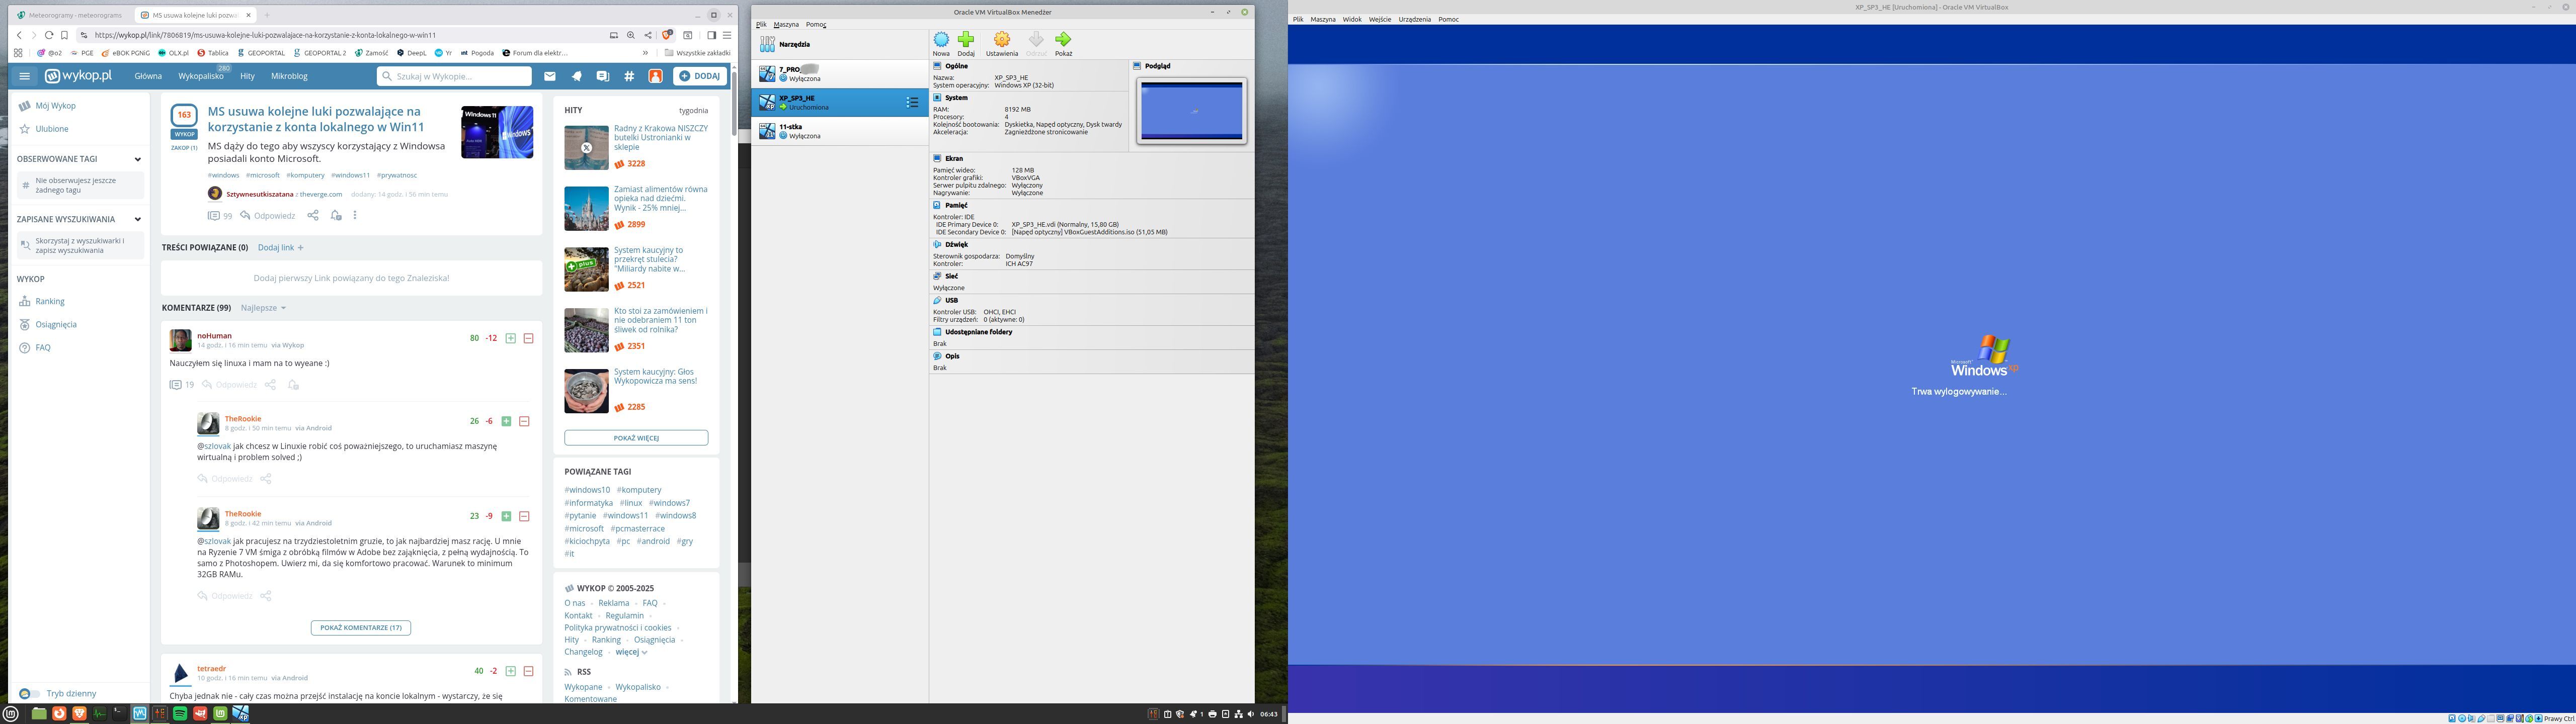Click POKAŻ WIĘCEJ button under Hity
Viewport: 2576px width, 724px height.
click(636, 438)
